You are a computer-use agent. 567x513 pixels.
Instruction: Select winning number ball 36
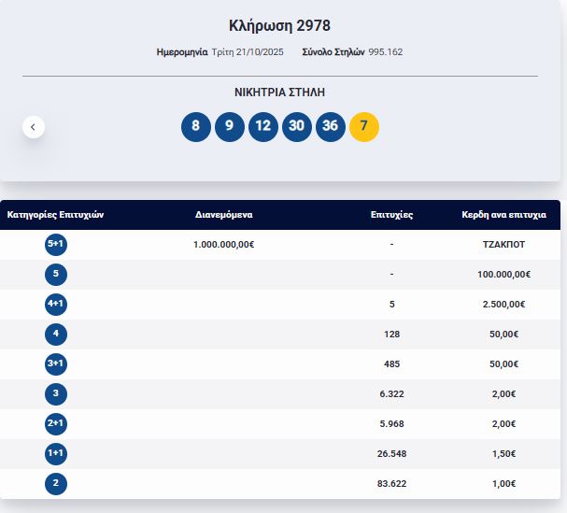click(x=331, y=127)
